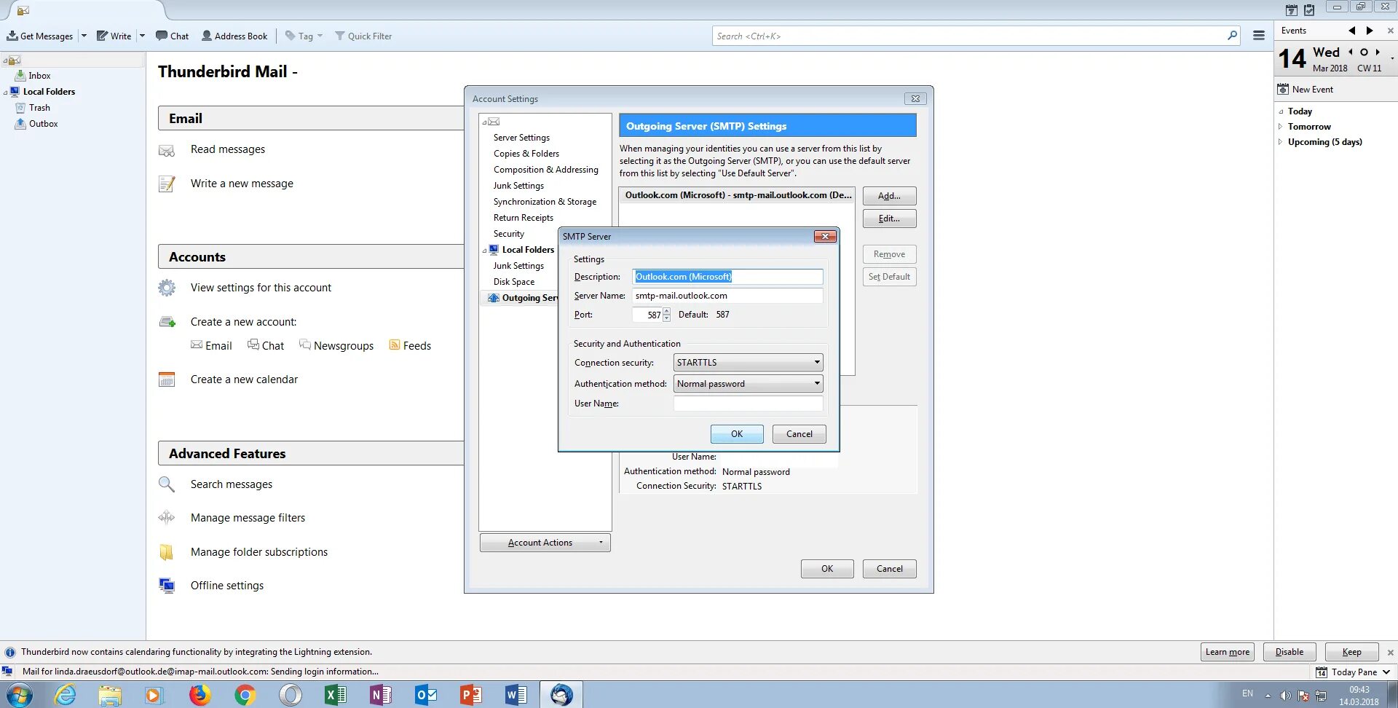Click the Port number stepper
The width and height of the screenshot is (1398, 708).
[666, 315]
